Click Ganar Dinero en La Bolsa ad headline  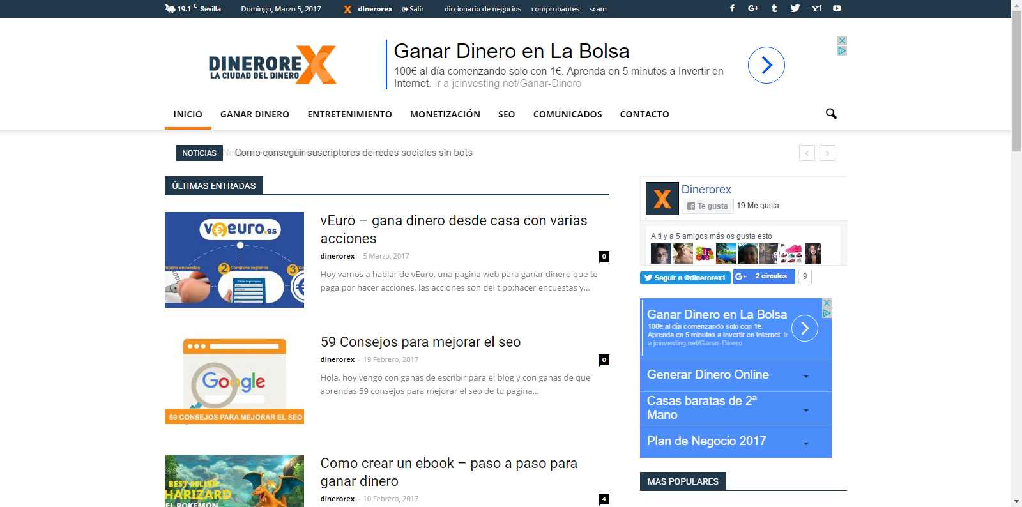click(512, 51)
